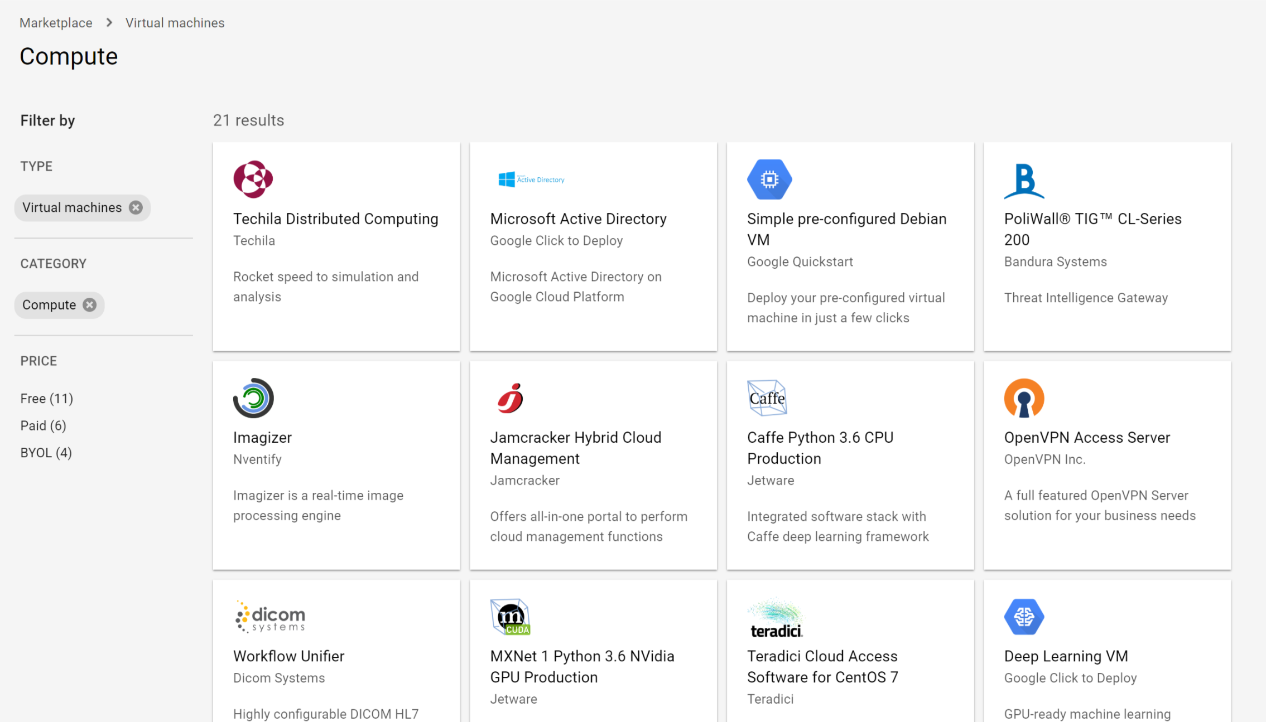Open the Imagizer product card
The height and width of the screenshot is (722, 1266).
[262, 437]
